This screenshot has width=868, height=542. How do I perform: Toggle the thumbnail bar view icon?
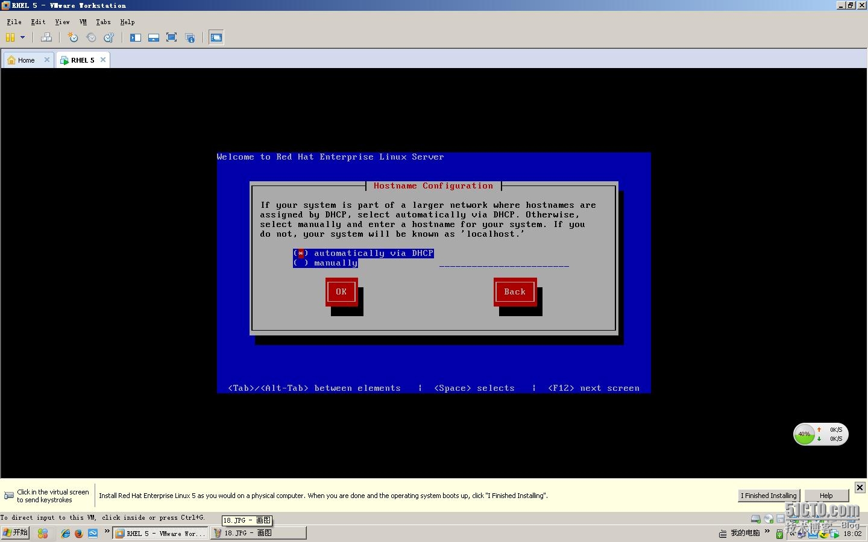tap(154, 37)
